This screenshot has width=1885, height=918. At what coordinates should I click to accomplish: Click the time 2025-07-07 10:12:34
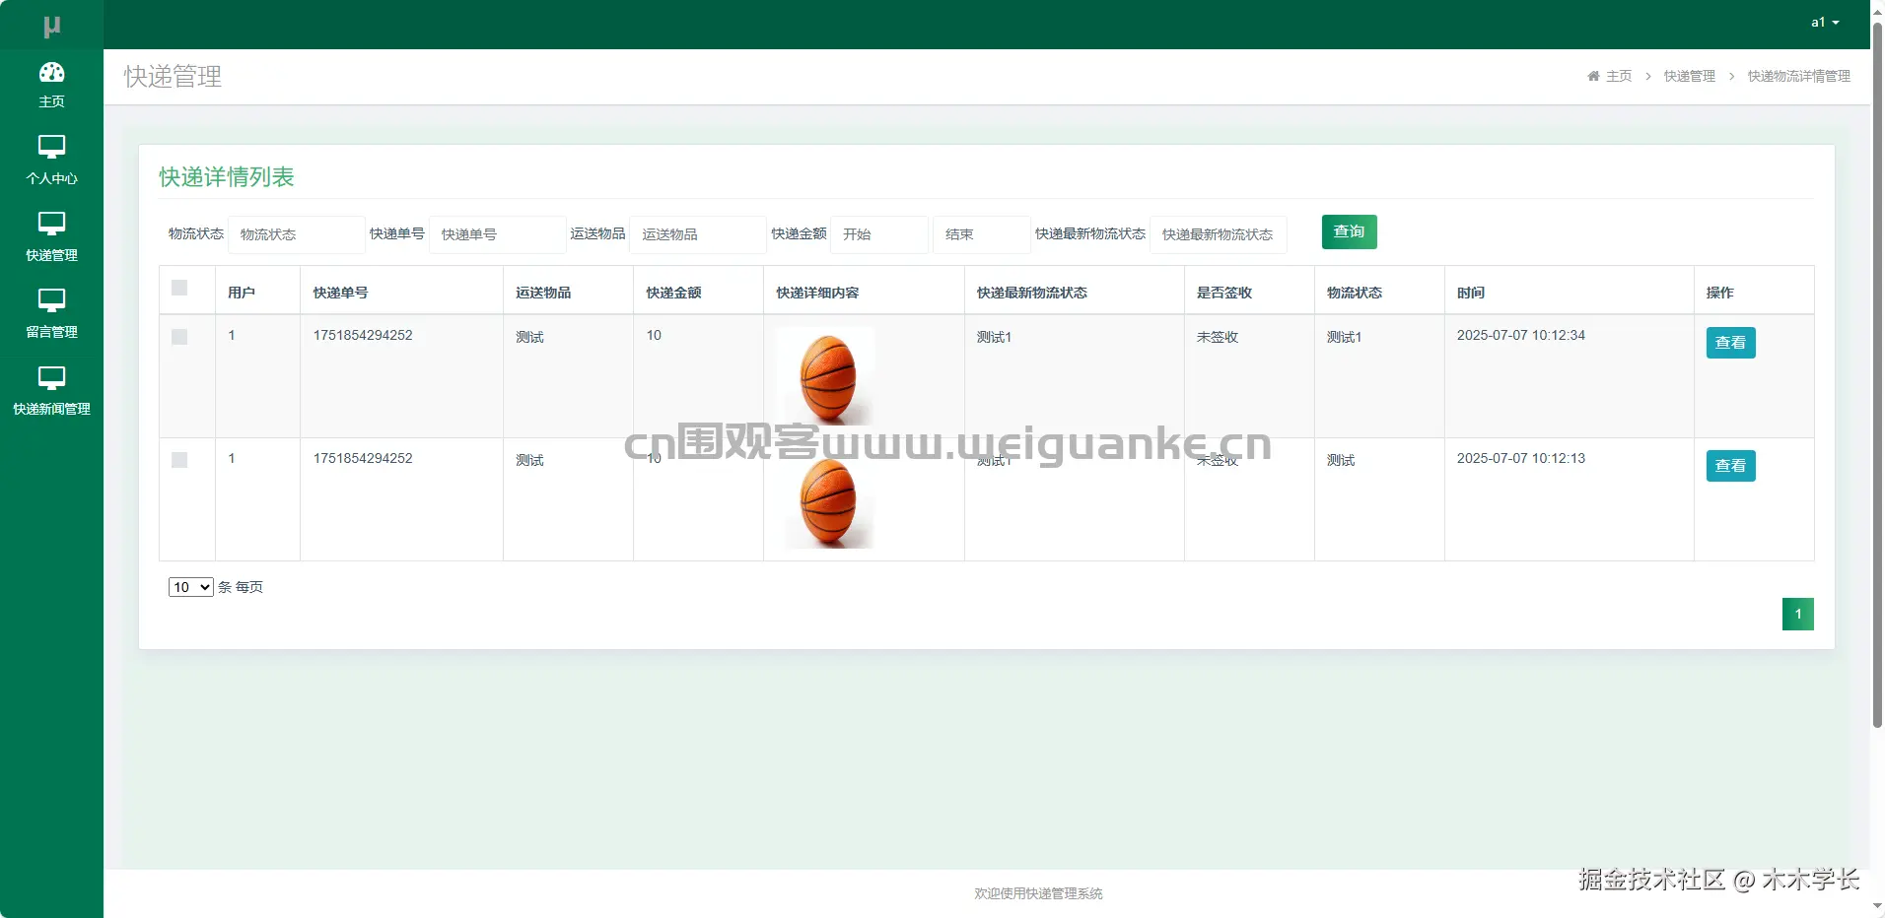[x=1521, y=335]
